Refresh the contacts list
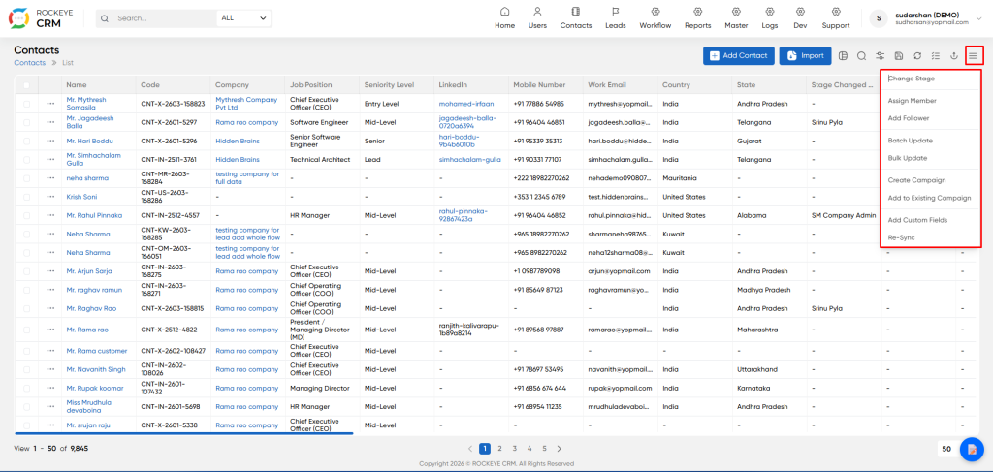Viewport: 993px width, 472px height. point(916,55)
